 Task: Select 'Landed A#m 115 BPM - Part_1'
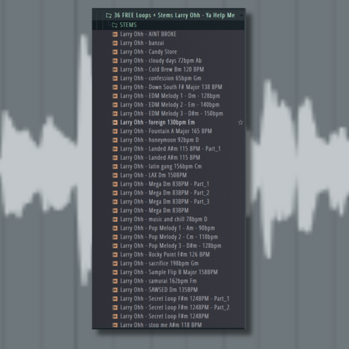(x=170, y=149)
